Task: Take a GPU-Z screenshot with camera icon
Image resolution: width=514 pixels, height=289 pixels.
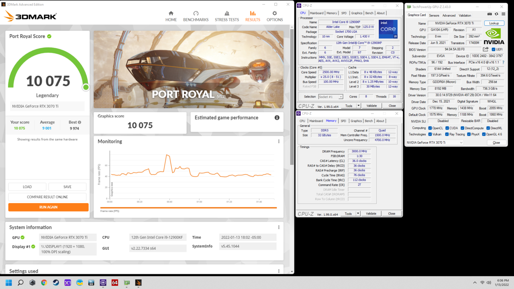Action: coord(490,14)
